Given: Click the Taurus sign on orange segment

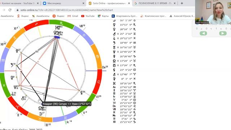Looking at the screenshot, I should click(x=40, y=118).
